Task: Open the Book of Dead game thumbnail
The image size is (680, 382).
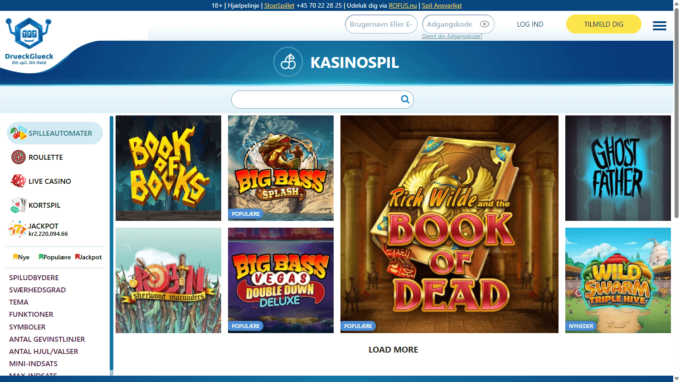Action: (449, 224)
